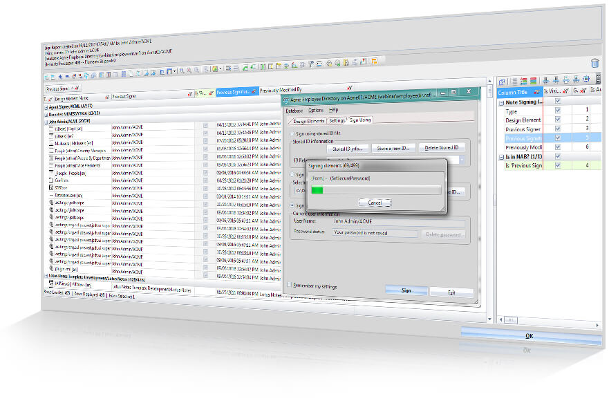
Task: Collapse the John Admin/ACME group in grid
Action: point(46,122)
